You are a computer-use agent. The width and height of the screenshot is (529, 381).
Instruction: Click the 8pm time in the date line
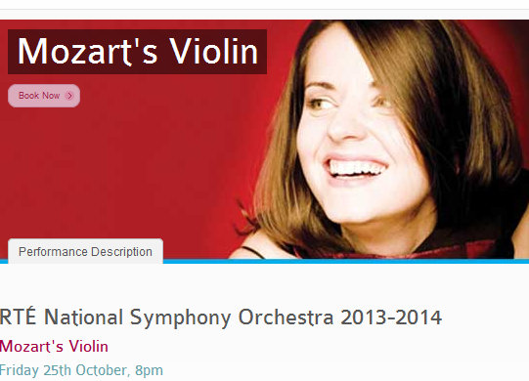pos(149,371)
